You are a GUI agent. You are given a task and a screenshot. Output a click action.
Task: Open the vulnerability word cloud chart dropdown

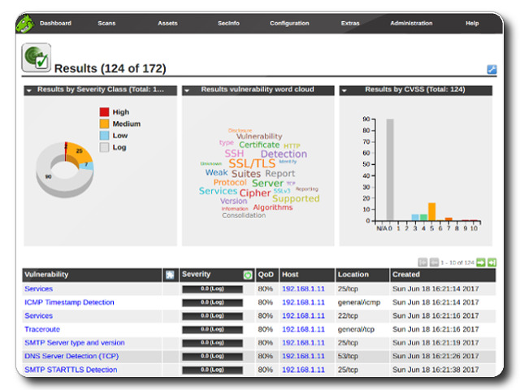click(187, 90)
